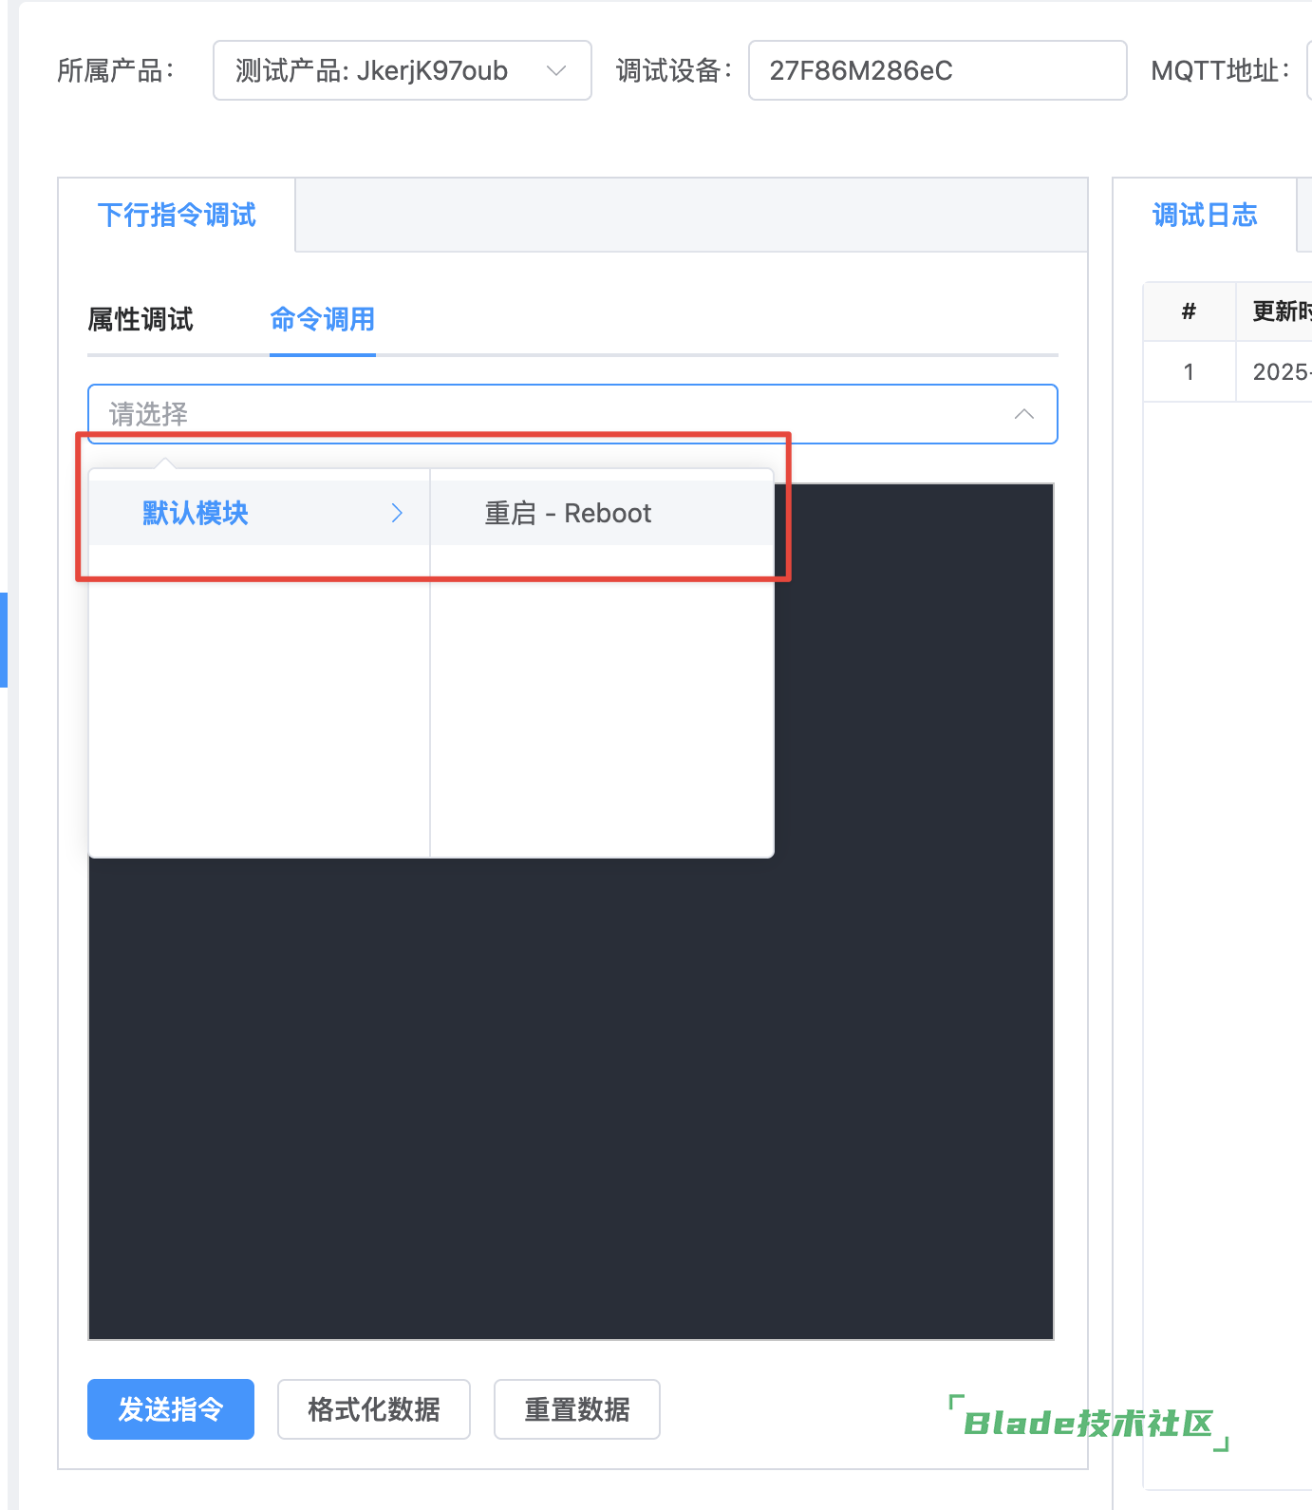This screenshot has width=1312, height=1510.
Task: Click the 重置数据 button
Action: pos(577,1409)
